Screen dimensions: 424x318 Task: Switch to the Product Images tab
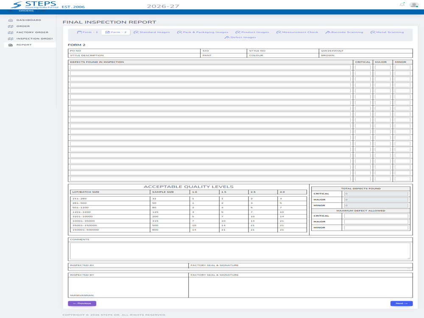252,32
